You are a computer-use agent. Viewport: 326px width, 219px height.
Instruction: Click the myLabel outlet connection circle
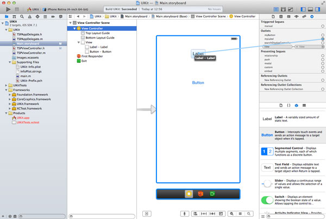click(322, 39)
